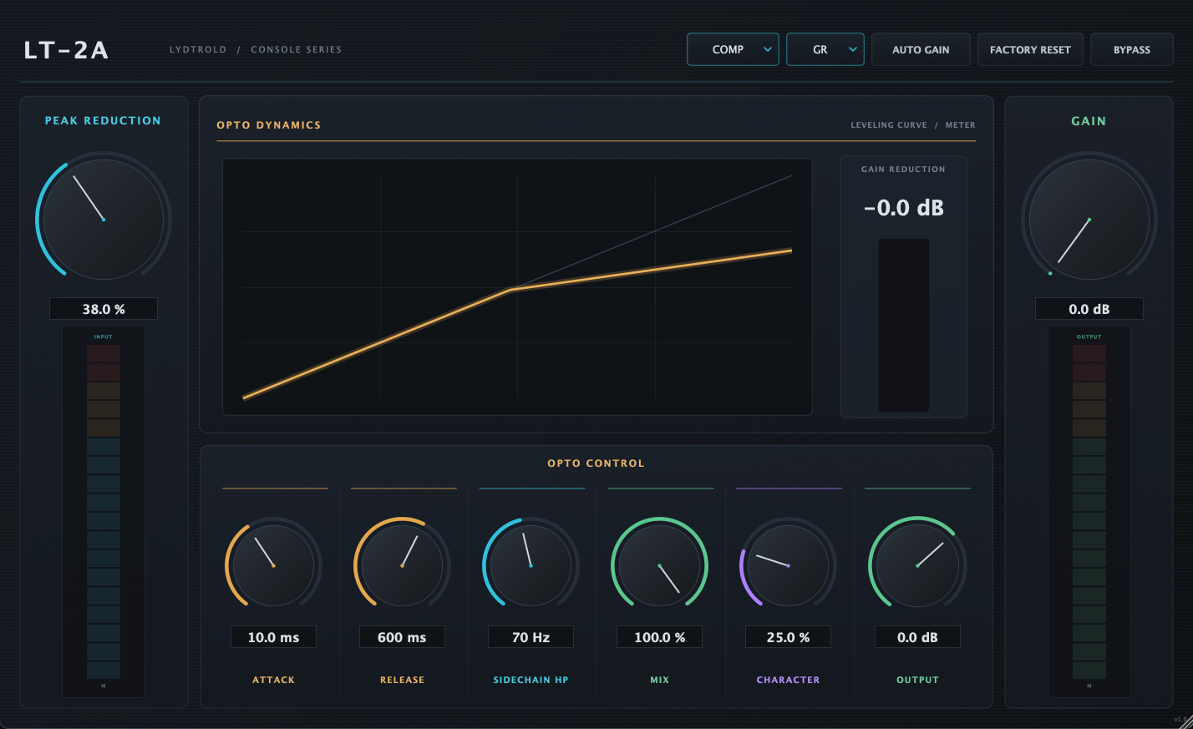1193x729 pixels.
Task: Toggle the BYPASS button
Action: pos(1131,49)
